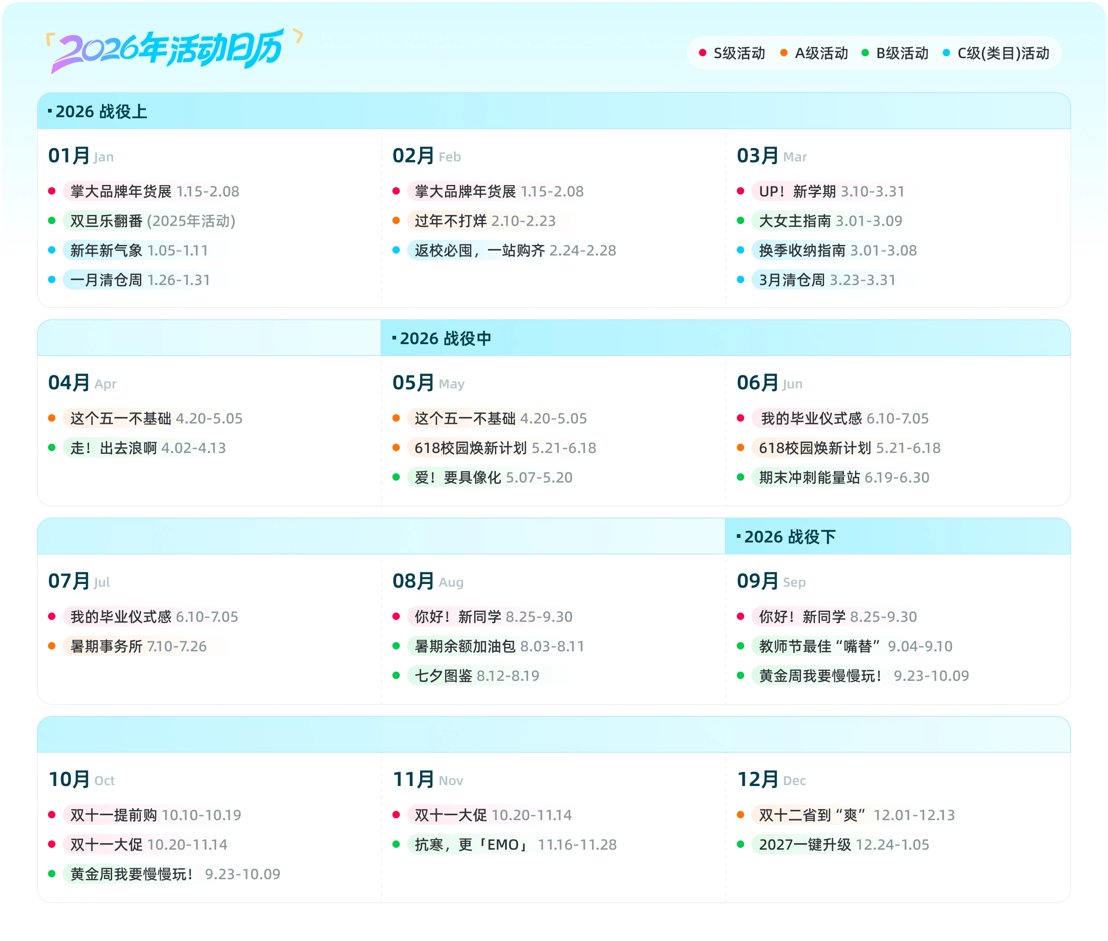
Task: Open the 2026 战役上 section header
Action: (101, 112)
